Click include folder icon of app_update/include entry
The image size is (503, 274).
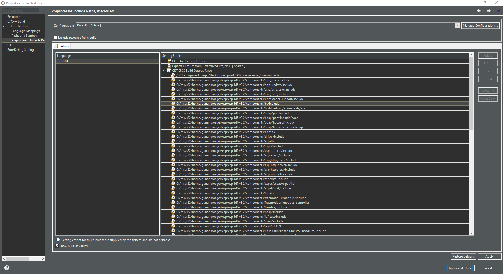point(173,85)
